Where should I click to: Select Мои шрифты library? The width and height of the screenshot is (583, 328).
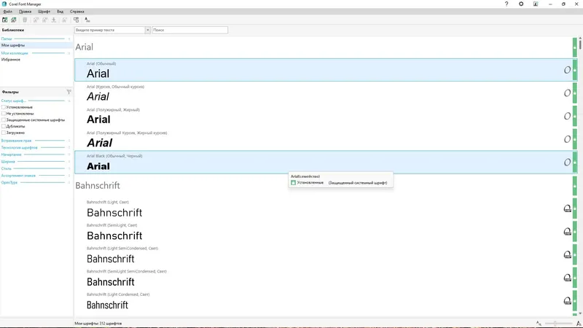pos(36,45)
